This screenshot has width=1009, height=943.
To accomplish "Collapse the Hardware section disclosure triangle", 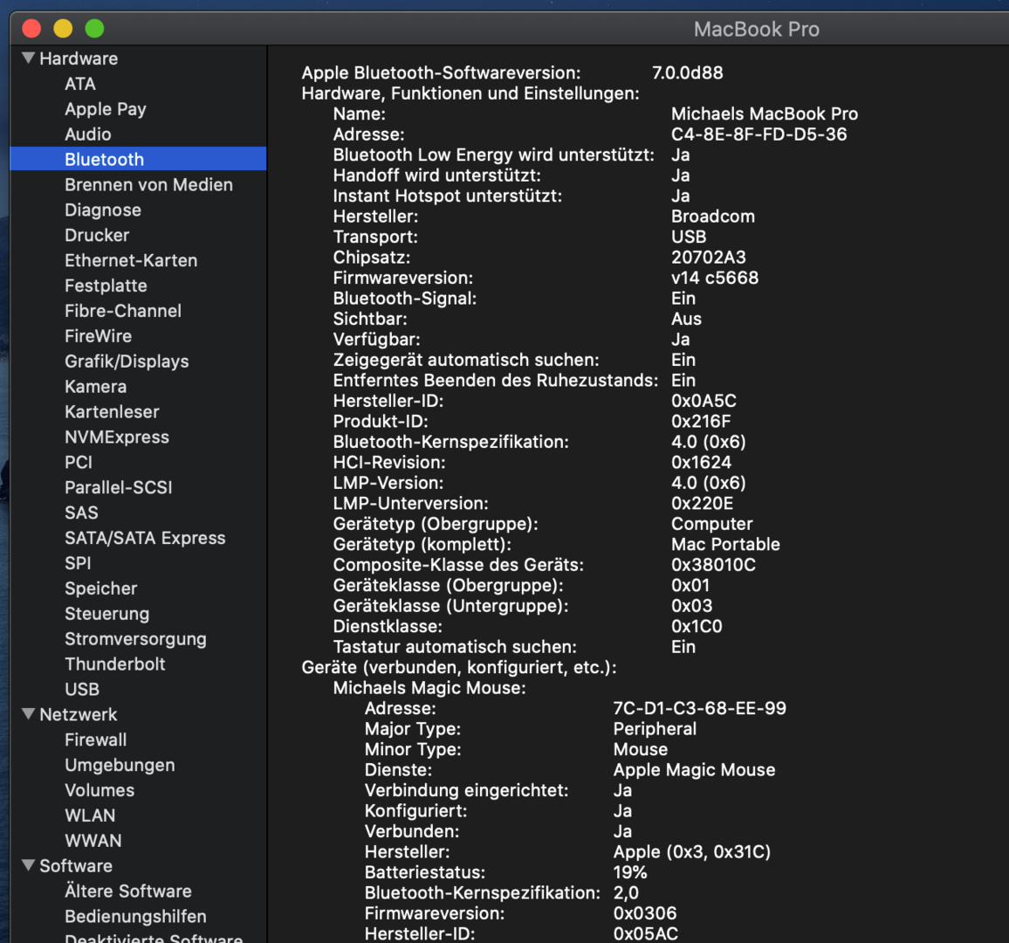I will 29,59.
